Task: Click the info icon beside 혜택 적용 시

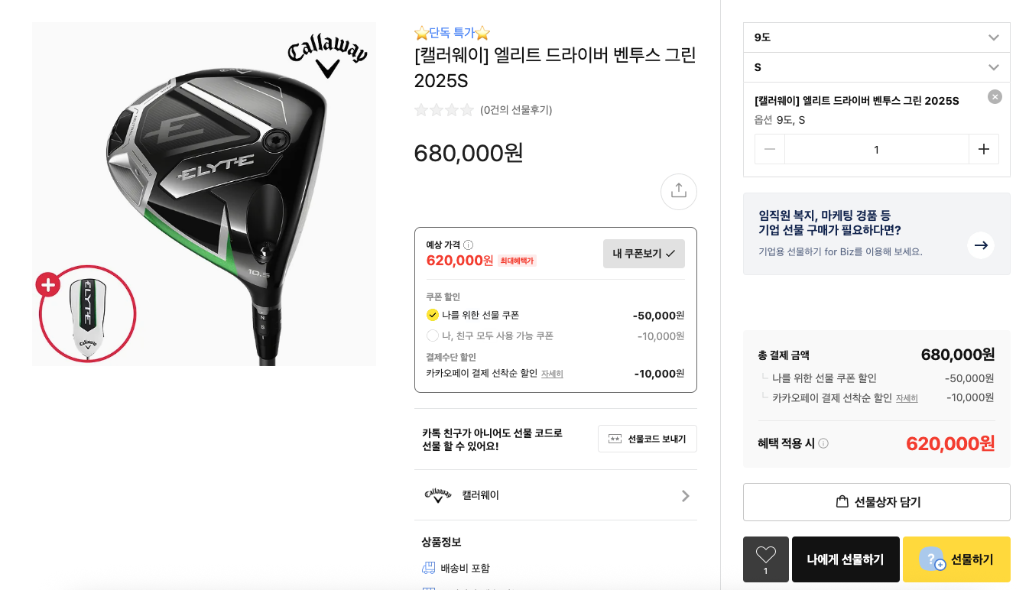Action: [x=823, y=443]
